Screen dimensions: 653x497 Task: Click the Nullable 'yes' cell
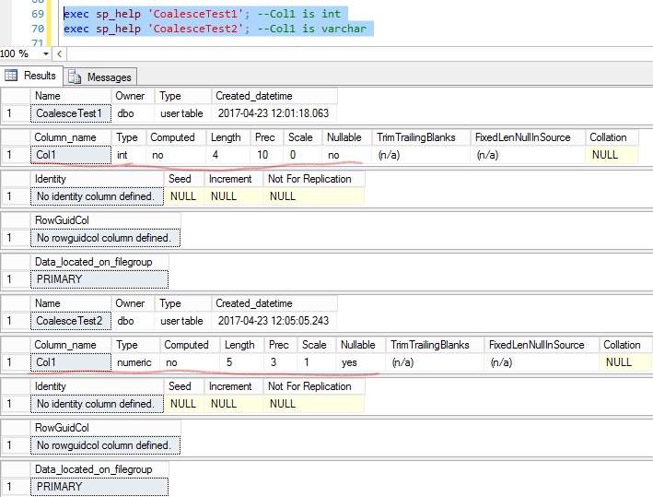(x=361, y=362)
